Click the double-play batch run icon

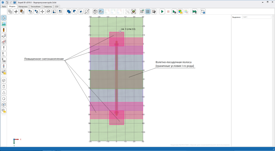(194, 12)
